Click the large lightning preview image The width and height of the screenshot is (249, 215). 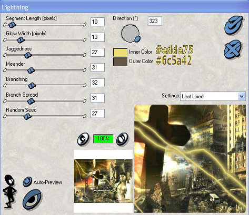pos(190,159)
